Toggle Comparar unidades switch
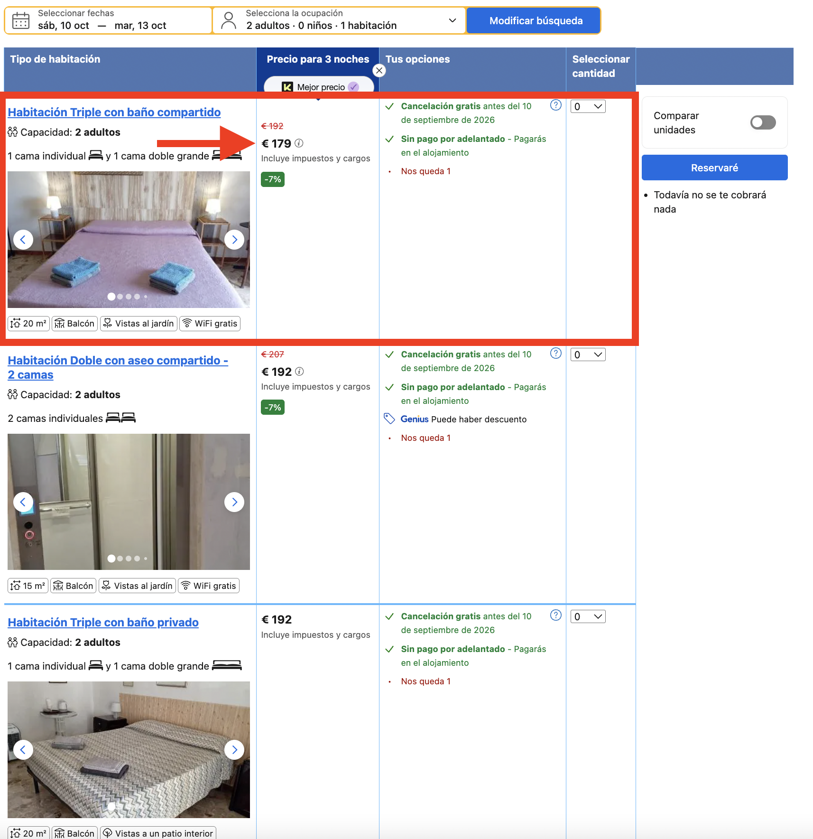This screenshot has width=813, height=839. (x=763, y=122)
